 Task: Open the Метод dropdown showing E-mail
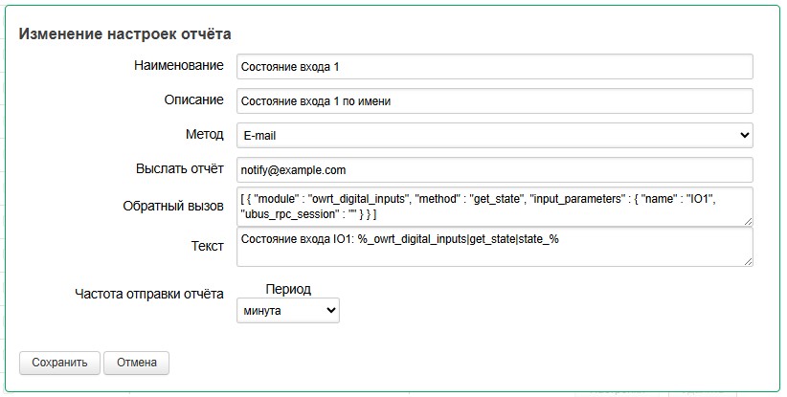(x=494, y=136)
